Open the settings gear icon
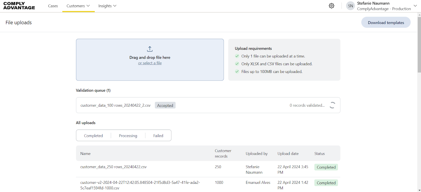The height and width of the screenshot is (192, 421). pyautogui.click(x=332, y=6)
